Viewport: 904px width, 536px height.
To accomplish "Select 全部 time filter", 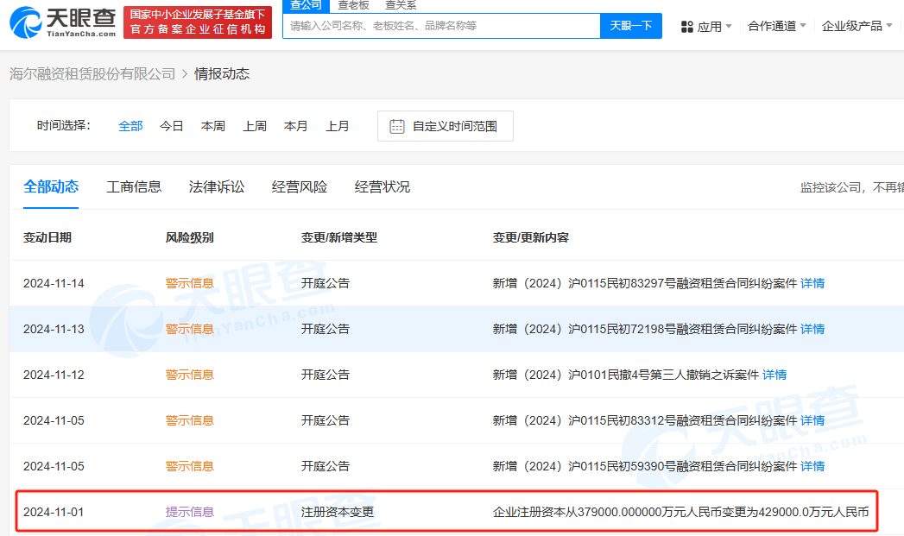I will [130, 126].
